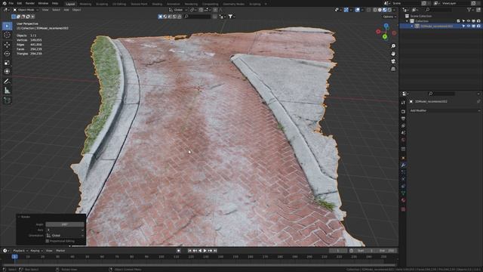The height and width of the screenshot is (272, 483).
Task: Toggle camera view icon in viewport
Action: (x=393, y=61)
